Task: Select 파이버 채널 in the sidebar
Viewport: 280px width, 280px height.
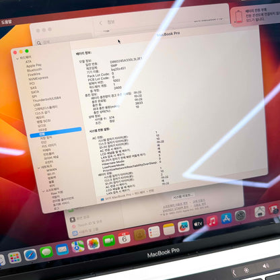Action: [51, 157]
